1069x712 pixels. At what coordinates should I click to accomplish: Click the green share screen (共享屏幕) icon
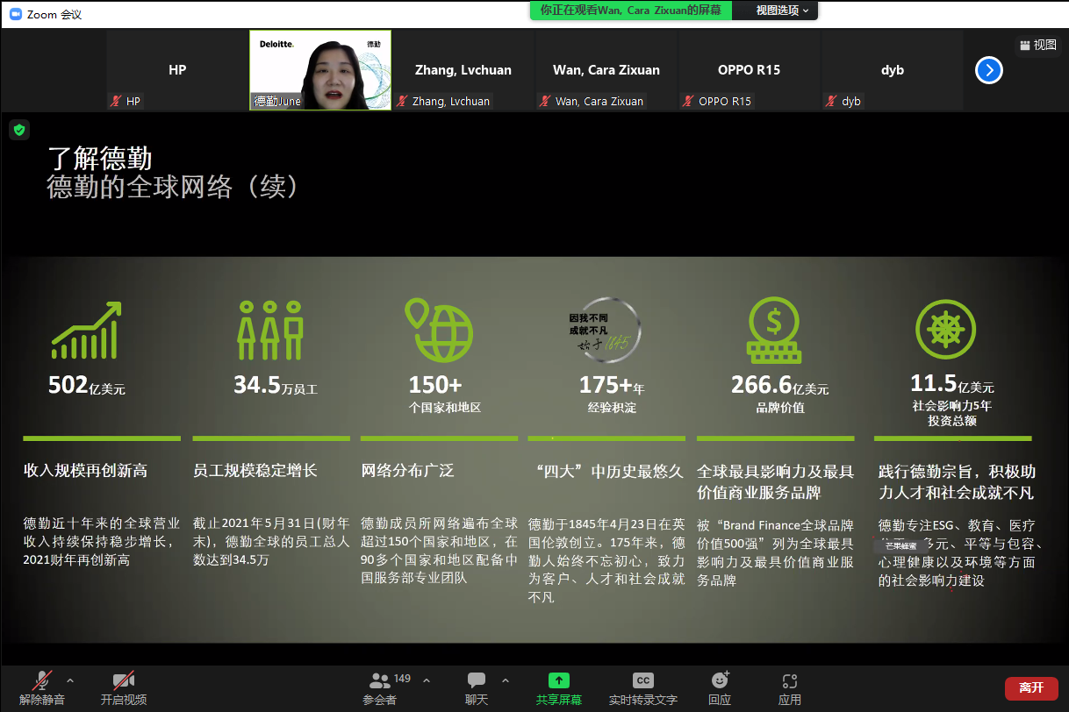coord(558,681)
